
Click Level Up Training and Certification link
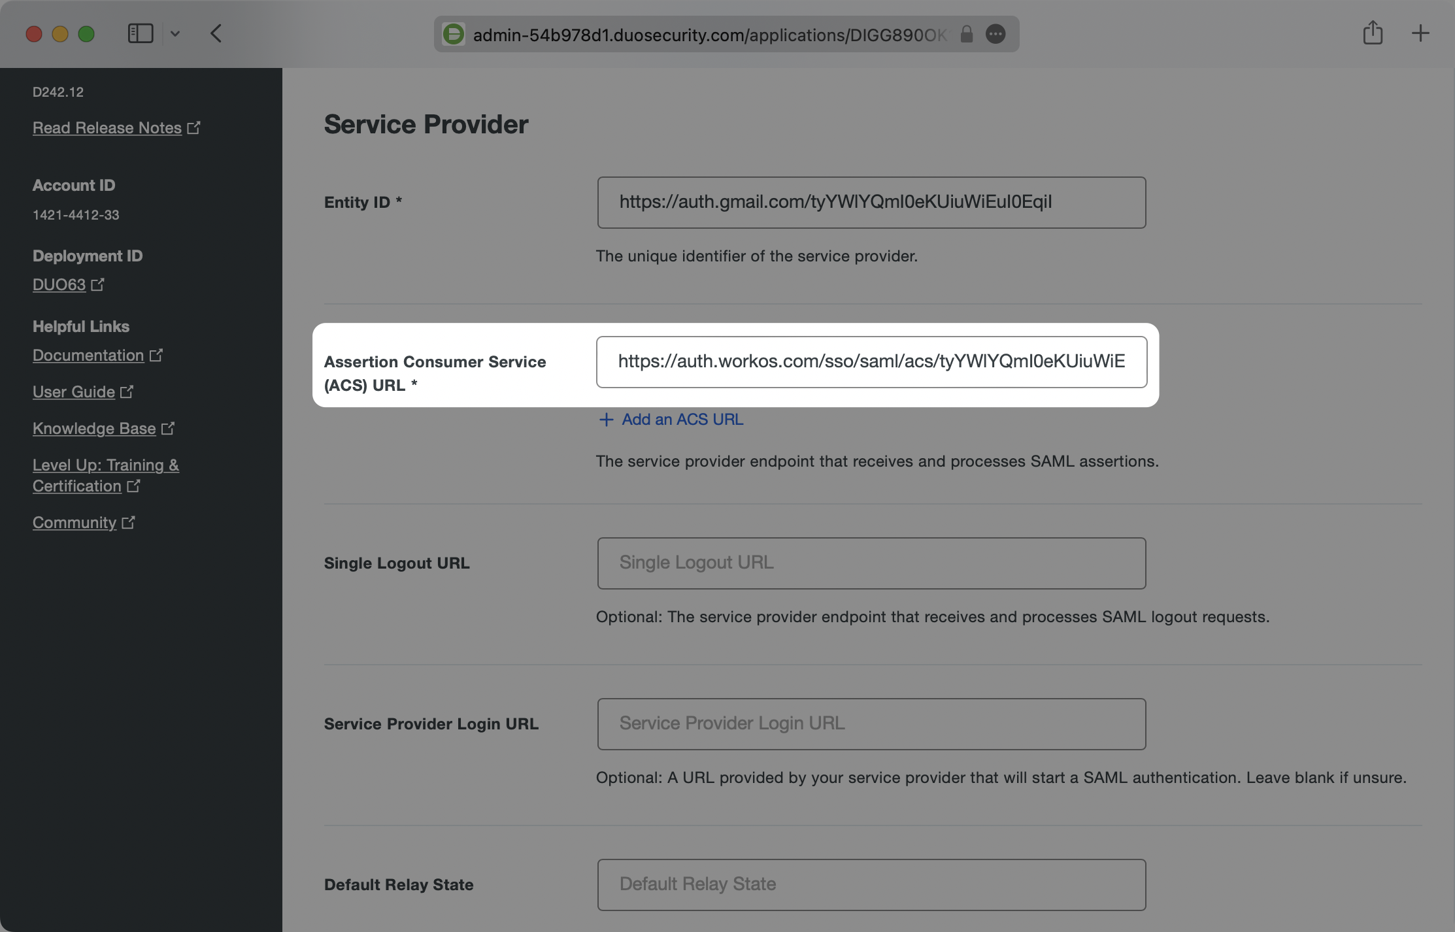click(x=105, y=475)
